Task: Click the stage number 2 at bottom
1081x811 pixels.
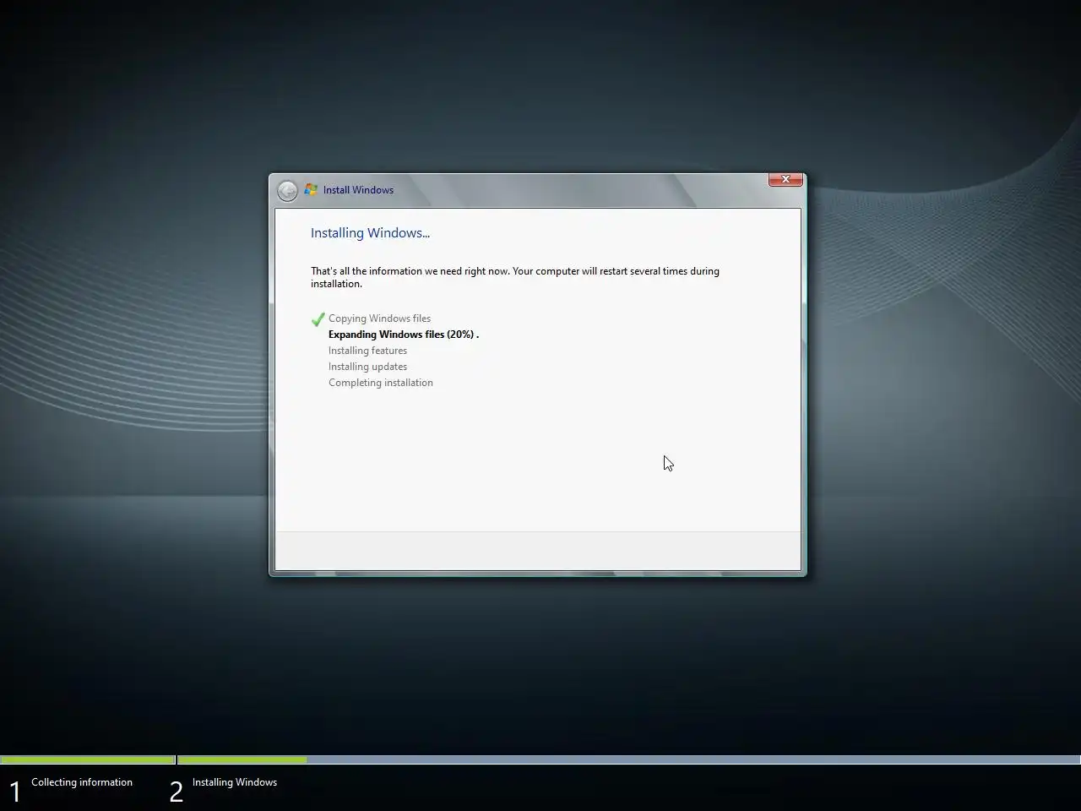Action: click(x=176, y=792)
